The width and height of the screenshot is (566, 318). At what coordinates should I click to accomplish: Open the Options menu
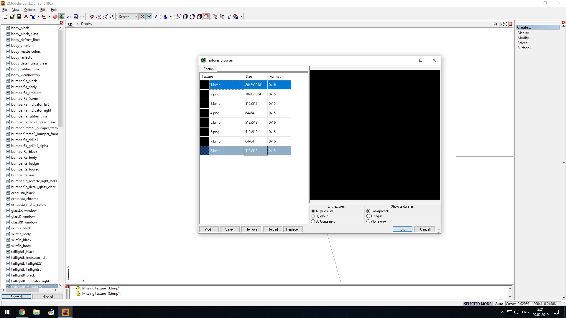29,10
